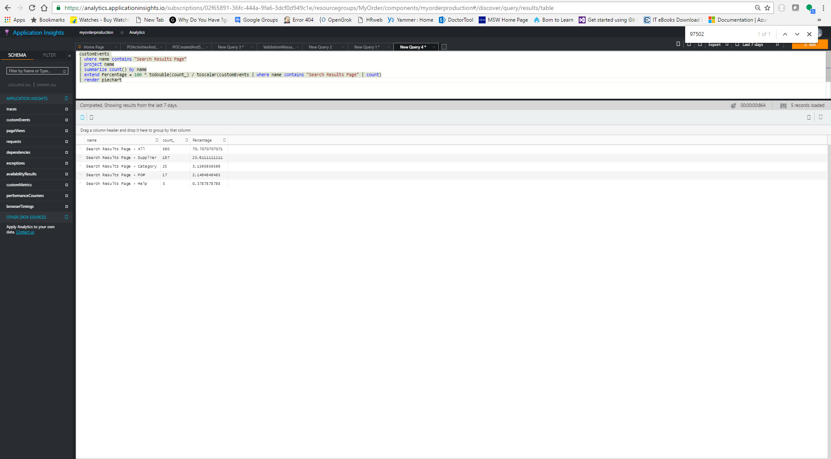Select the SCHEMA tab in sidebar
This screenshot has height=459, width=831.
tap(17, 55)
